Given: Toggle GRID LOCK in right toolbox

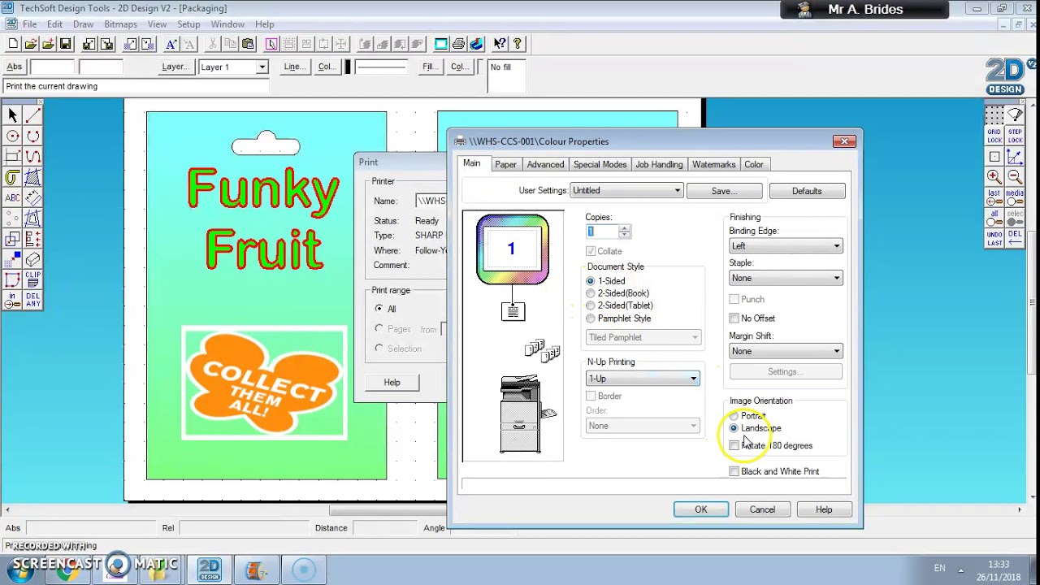Looking at the screenshot, I should tap(994, 136).
